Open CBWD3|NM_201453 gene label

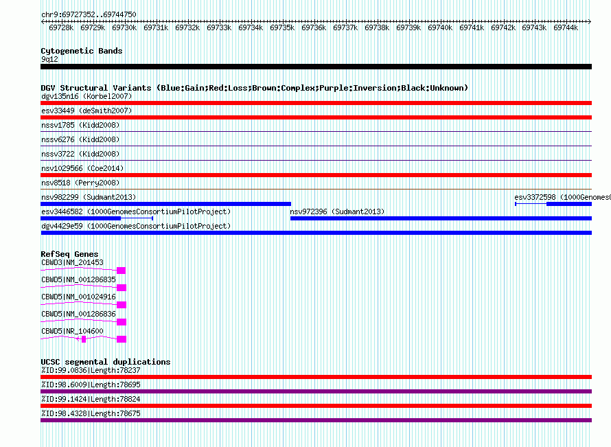point(73,263)
